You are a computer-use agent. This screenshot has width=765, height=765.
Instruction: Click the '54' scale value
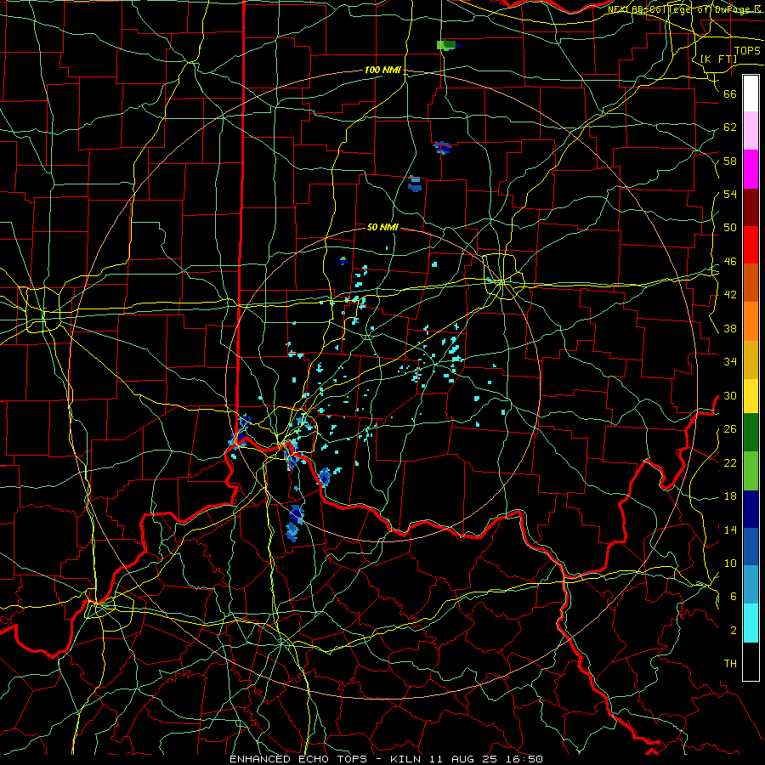click(x=730, y=195)
